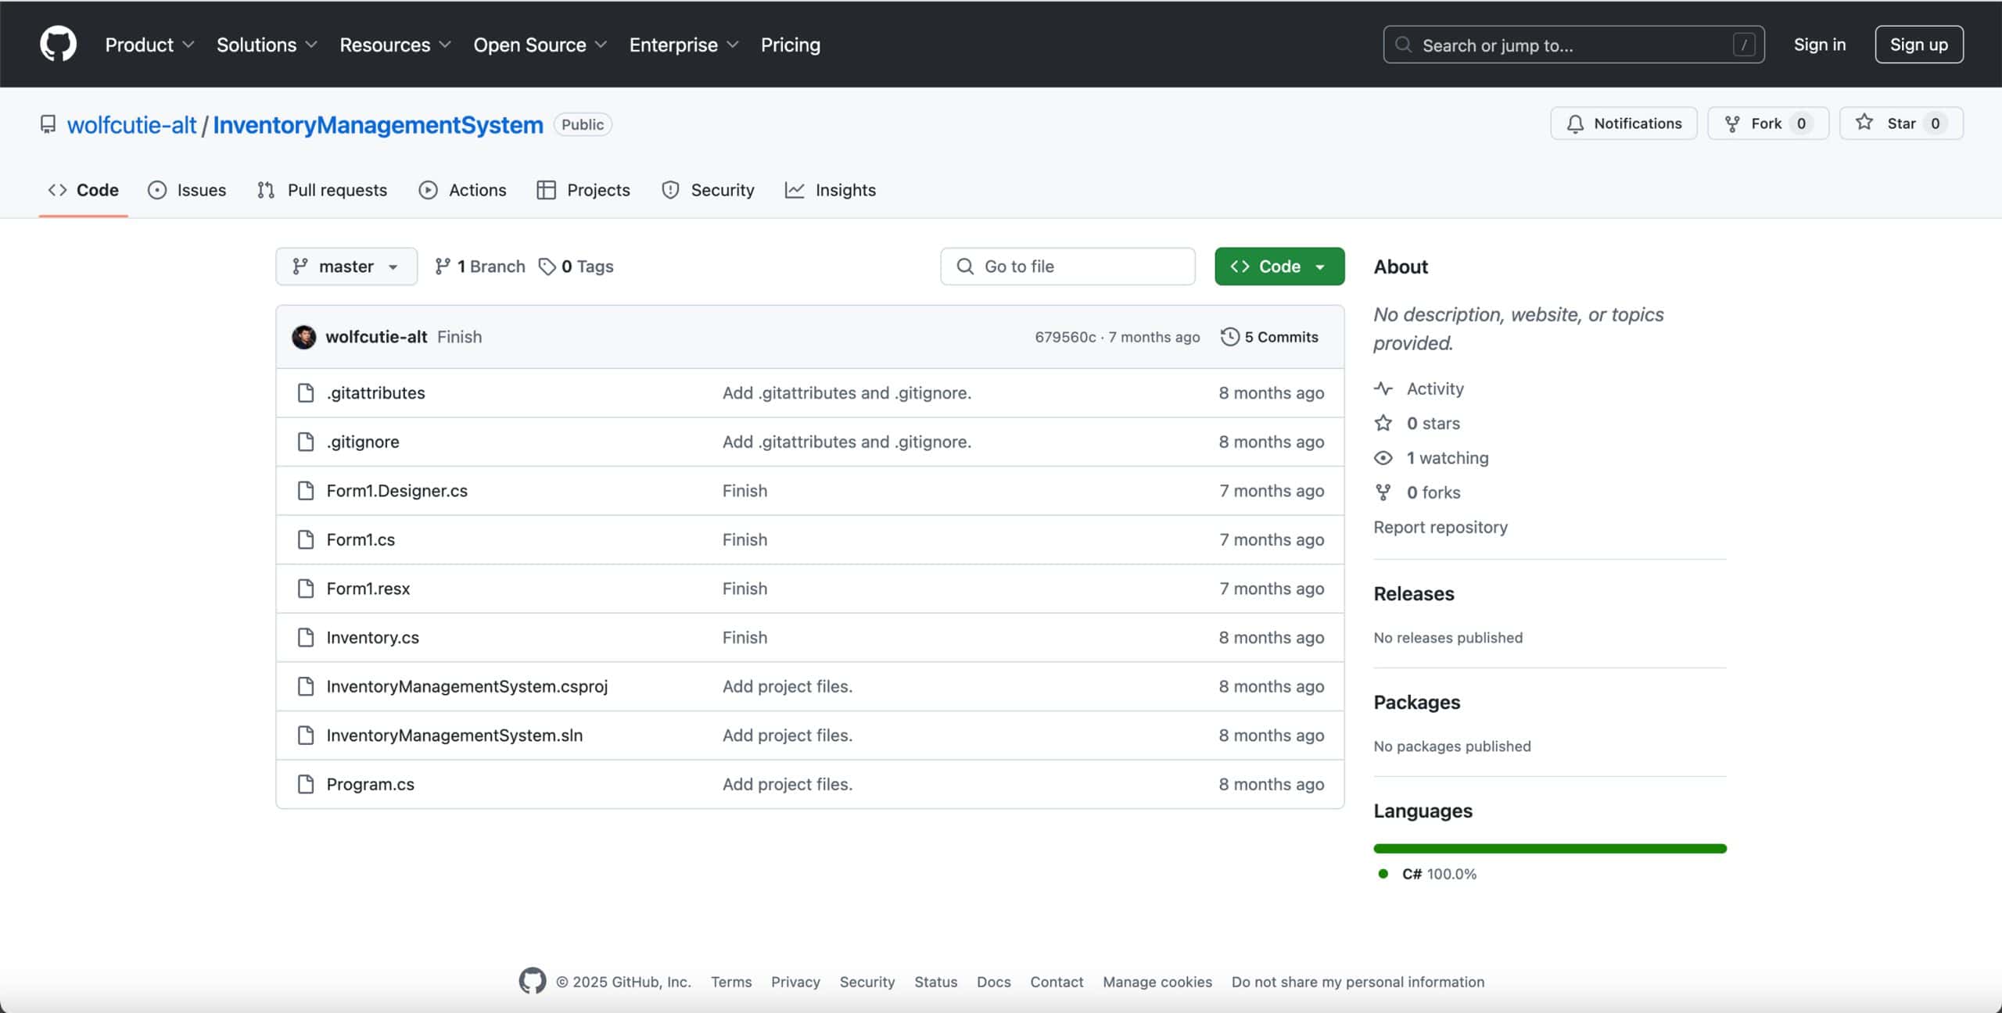Click the Go to file input
Viewport: 2002px width, 1013px height.
[x=1067, y=267]
